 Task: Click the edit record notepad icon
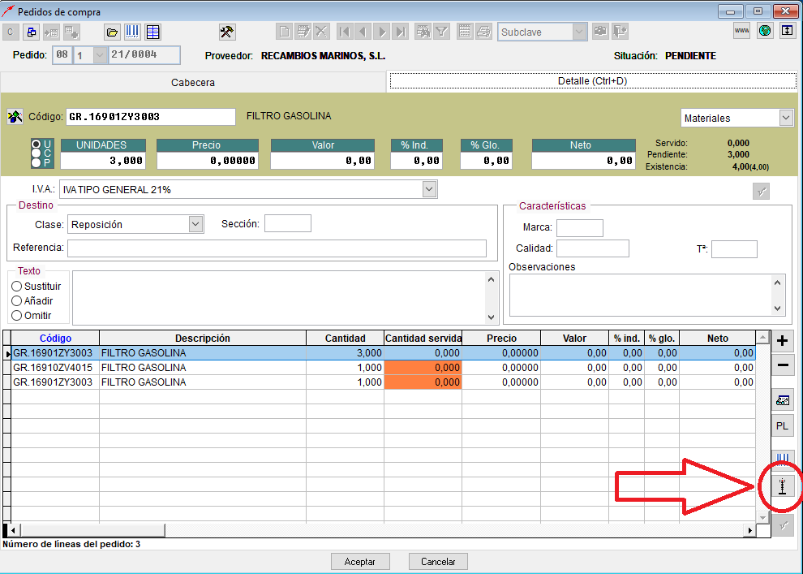(x=303, y=32)
